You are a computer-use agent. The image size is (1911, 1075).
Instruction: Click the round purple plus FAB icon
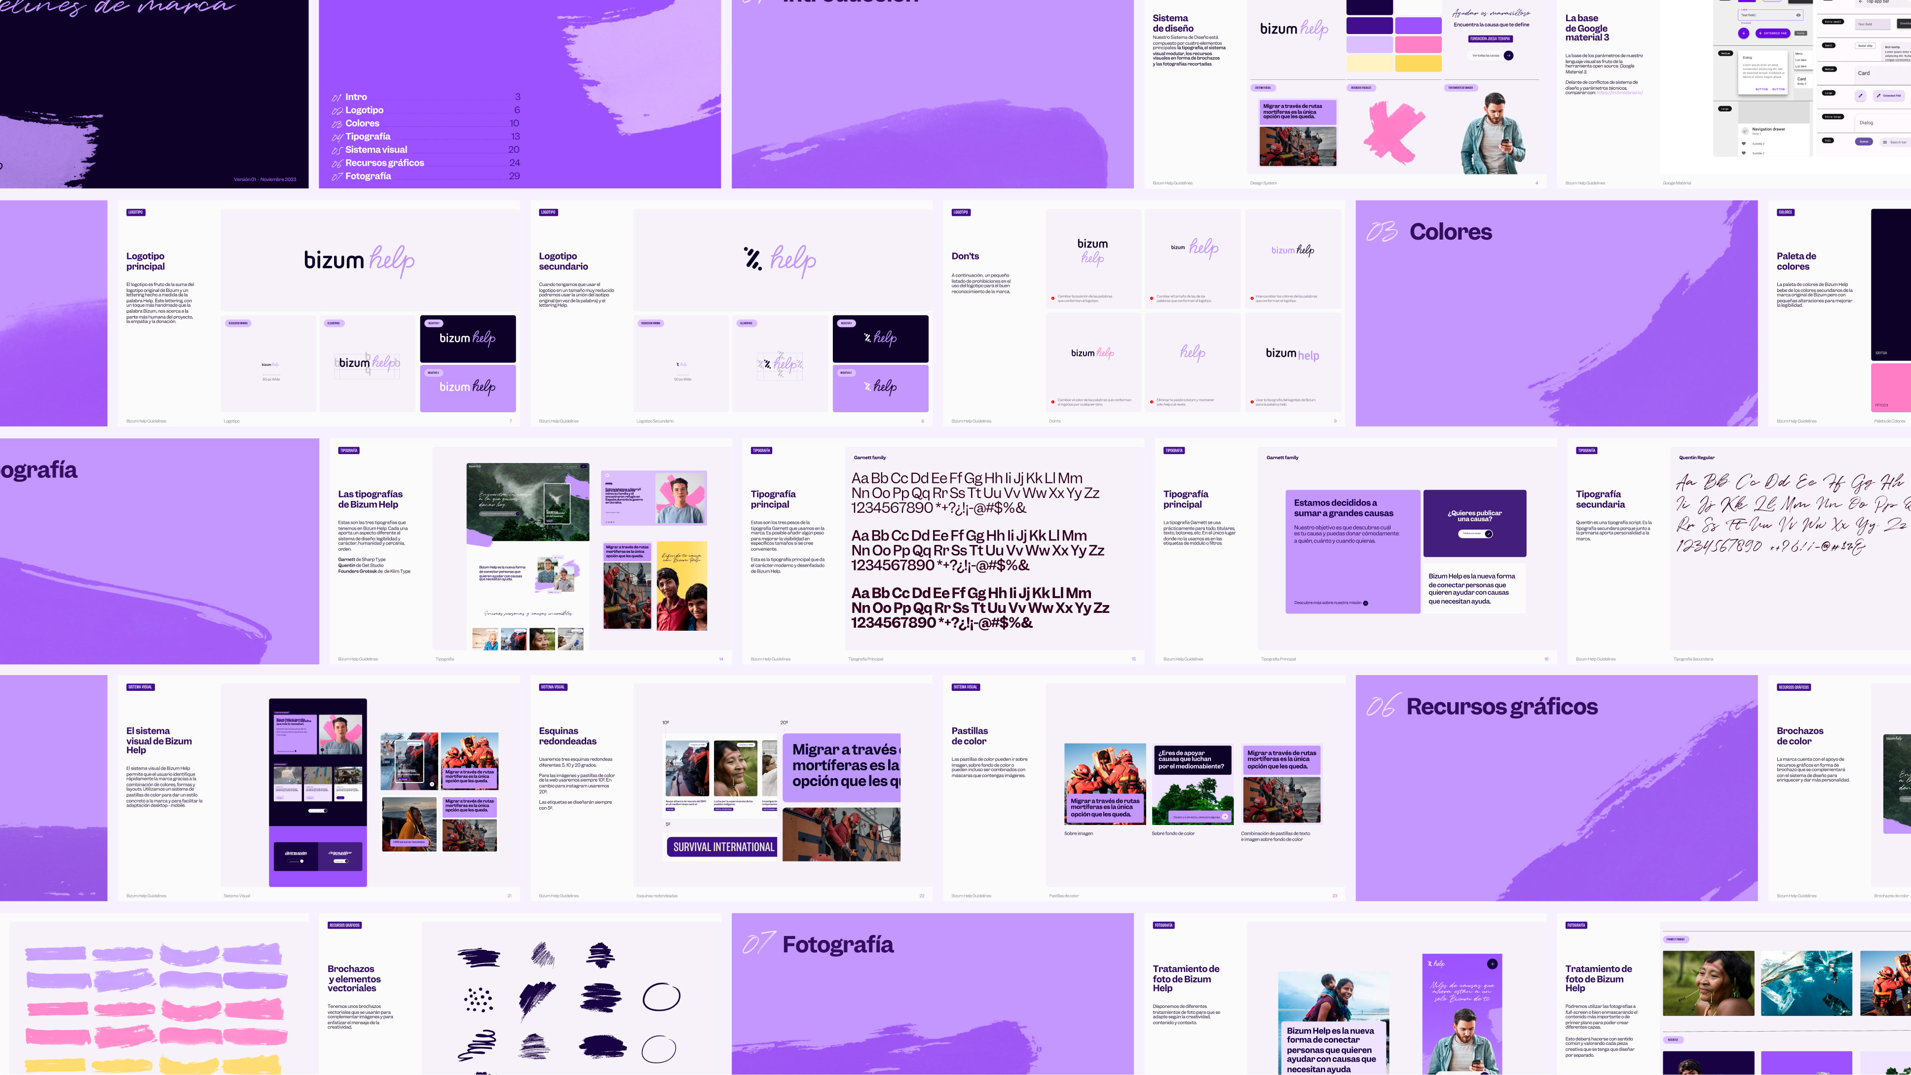1743,34
